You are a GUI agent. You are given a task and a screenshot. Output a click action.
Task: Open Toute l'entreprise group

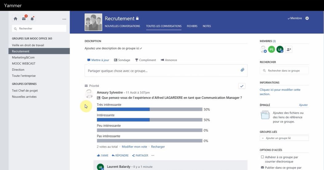(24, 75)
